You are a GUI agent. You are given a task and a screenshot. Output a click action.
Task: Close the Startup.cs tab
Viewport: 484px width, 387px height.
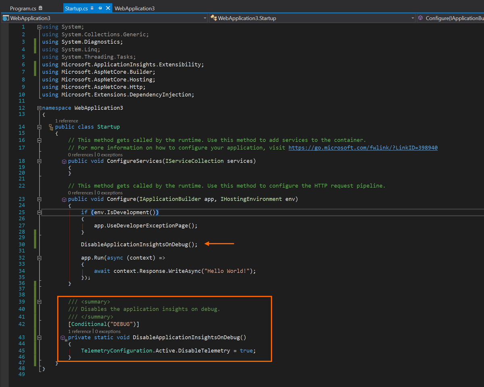click(x=108, y=8)
